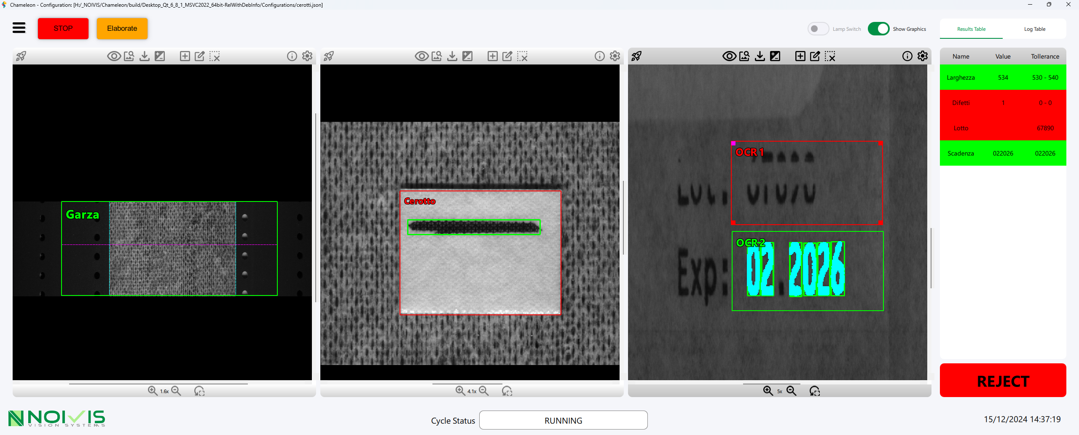Select the Larghezza results row
The width and height of the screenshot is (1079, 435).
coord(1003,77)
